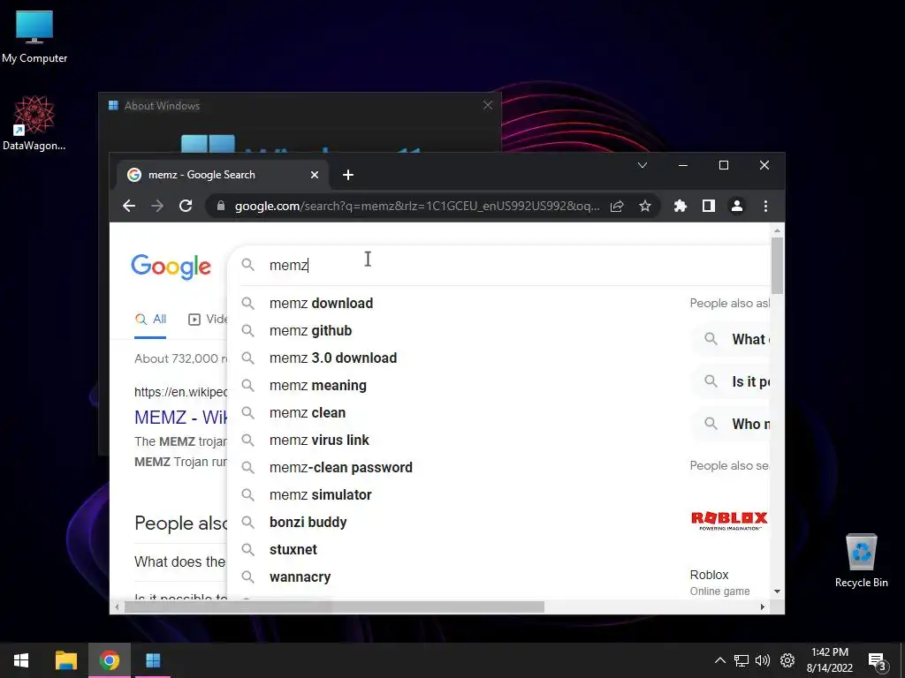Click the gear icon in system tray
This screenshot has height=678, width=905.
(787, 660)
